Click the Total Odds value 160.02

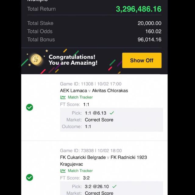tap(153, 31)
